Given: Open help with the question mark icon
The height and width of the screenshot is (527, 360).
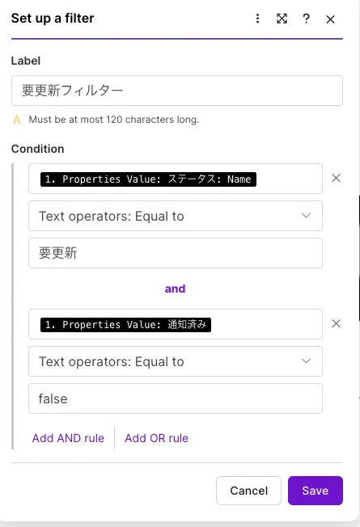Looking at the screenshot, I should click(306, 19).
